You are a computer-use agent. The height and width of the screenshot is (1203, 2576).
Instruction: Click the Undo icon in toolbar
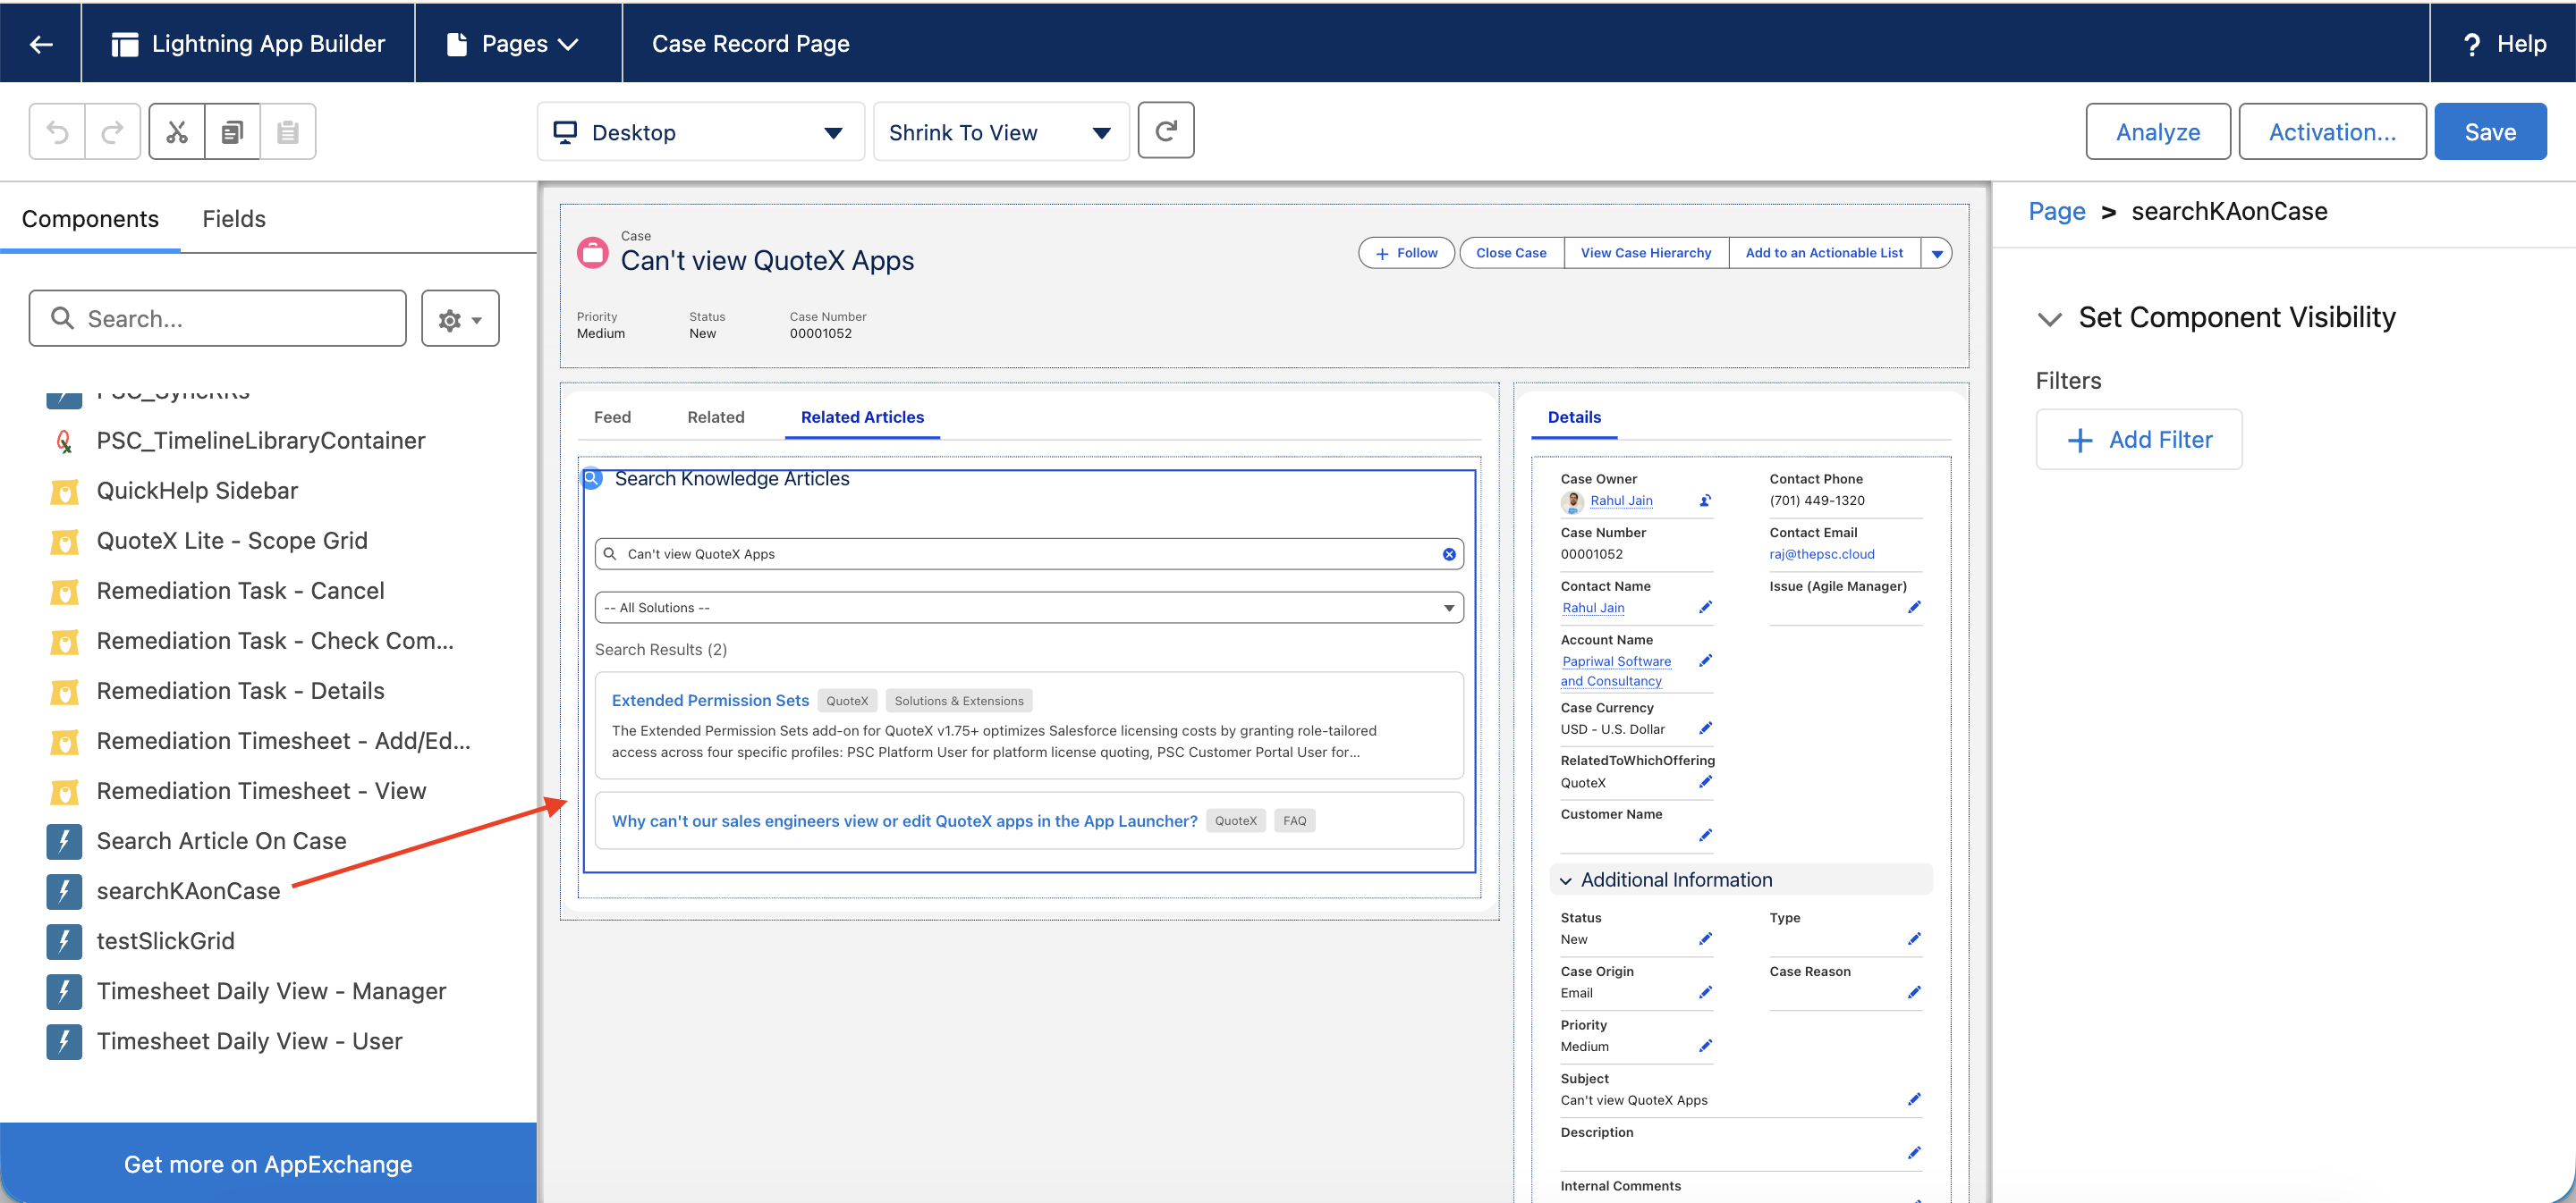point(57,132)
